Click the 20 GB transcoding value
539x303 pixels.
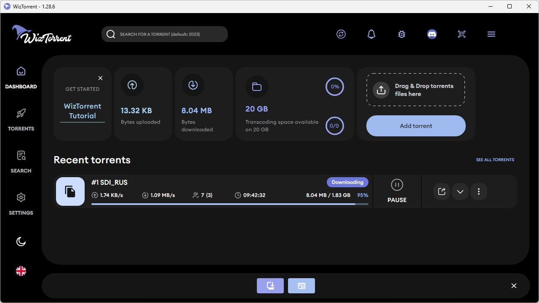click(x=257, y=109)
